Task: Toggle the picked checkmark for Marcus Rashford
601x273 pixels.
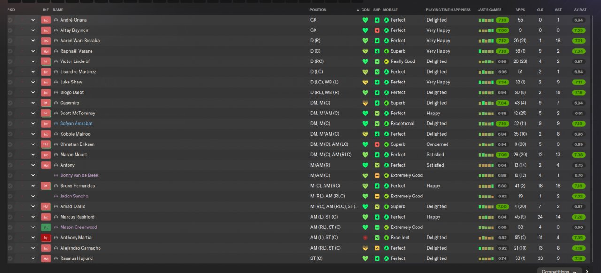Action: [x=10, y=217]
